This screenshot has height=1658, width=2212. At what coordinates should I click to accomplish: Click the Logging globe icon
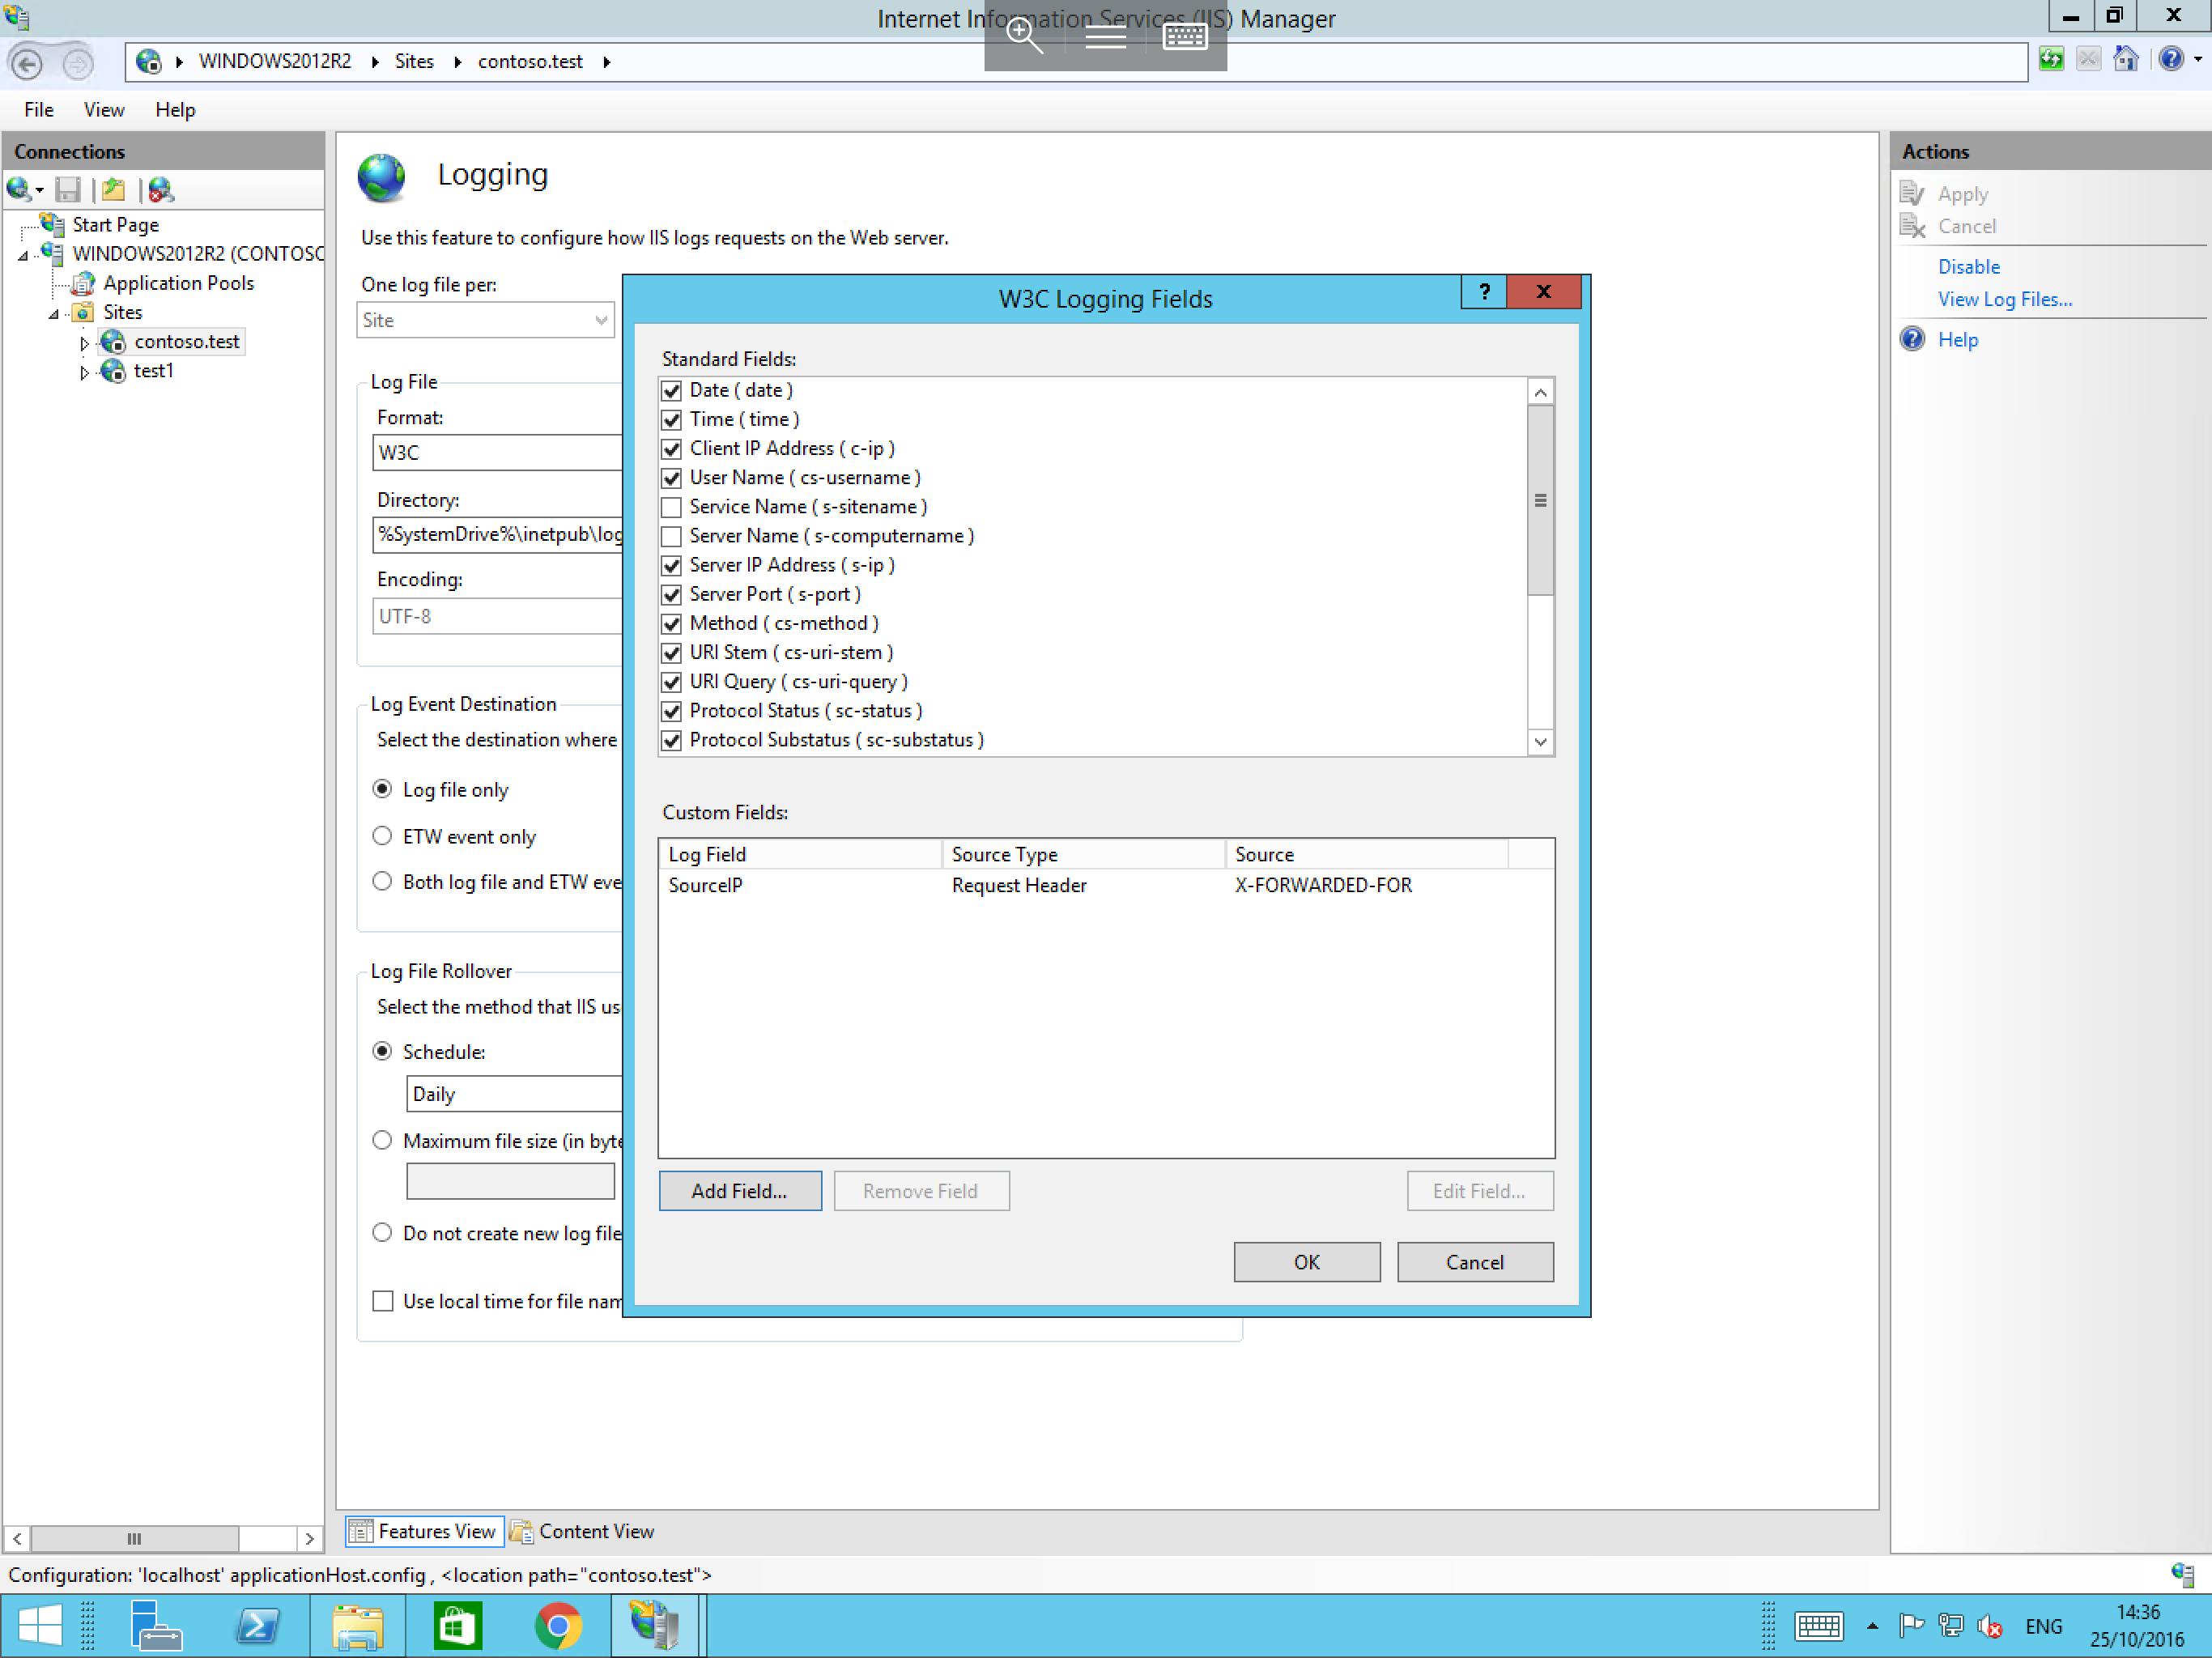(x=382, y=178)
